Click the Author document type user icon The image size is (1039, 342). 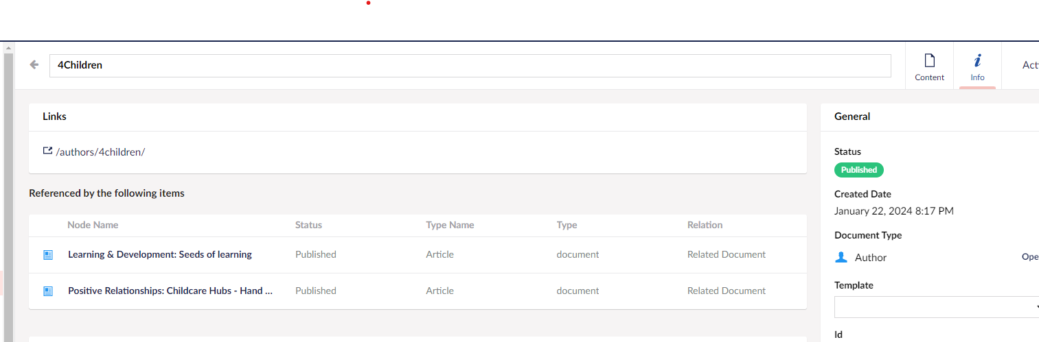[841, 258]
